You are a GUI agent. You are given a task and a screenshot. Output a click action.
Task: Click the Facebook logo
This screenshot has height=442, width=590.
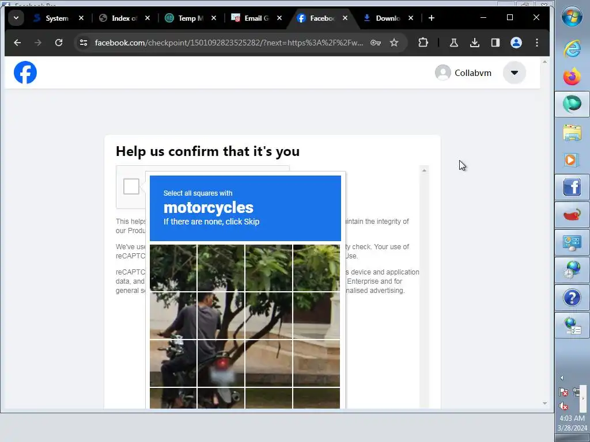coord(25,73)
